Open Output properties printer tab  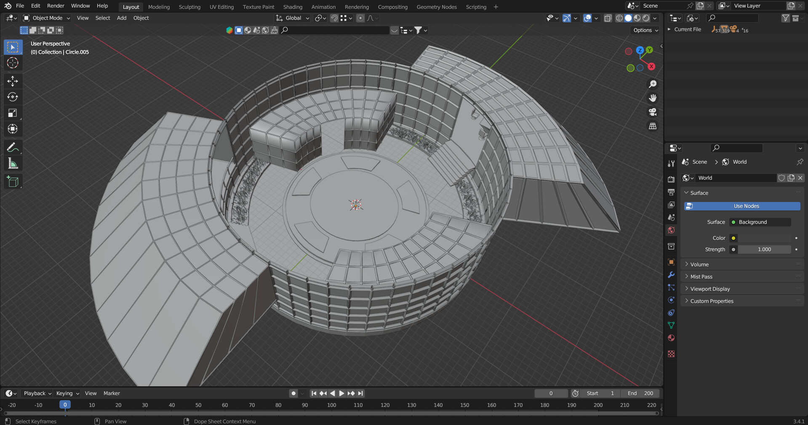pyautogui.click(x=671, y=192)
